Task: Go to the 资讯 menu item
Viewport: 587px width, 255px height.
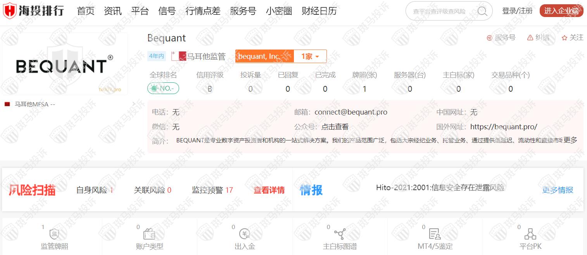Action: pyautogui.click(x=113, y=11)
